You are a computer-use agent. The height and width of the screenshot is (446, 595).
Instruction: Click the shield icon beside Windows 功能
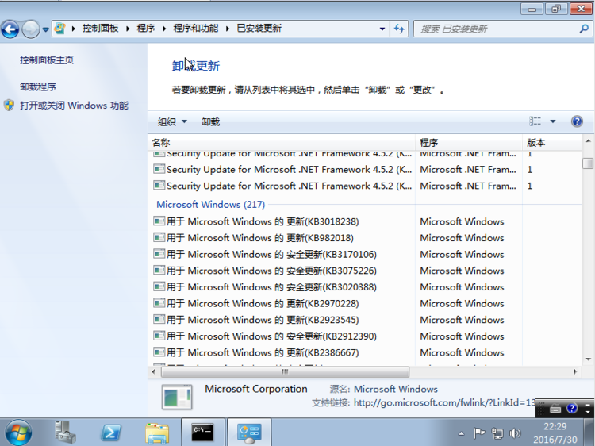pos(9,105)
